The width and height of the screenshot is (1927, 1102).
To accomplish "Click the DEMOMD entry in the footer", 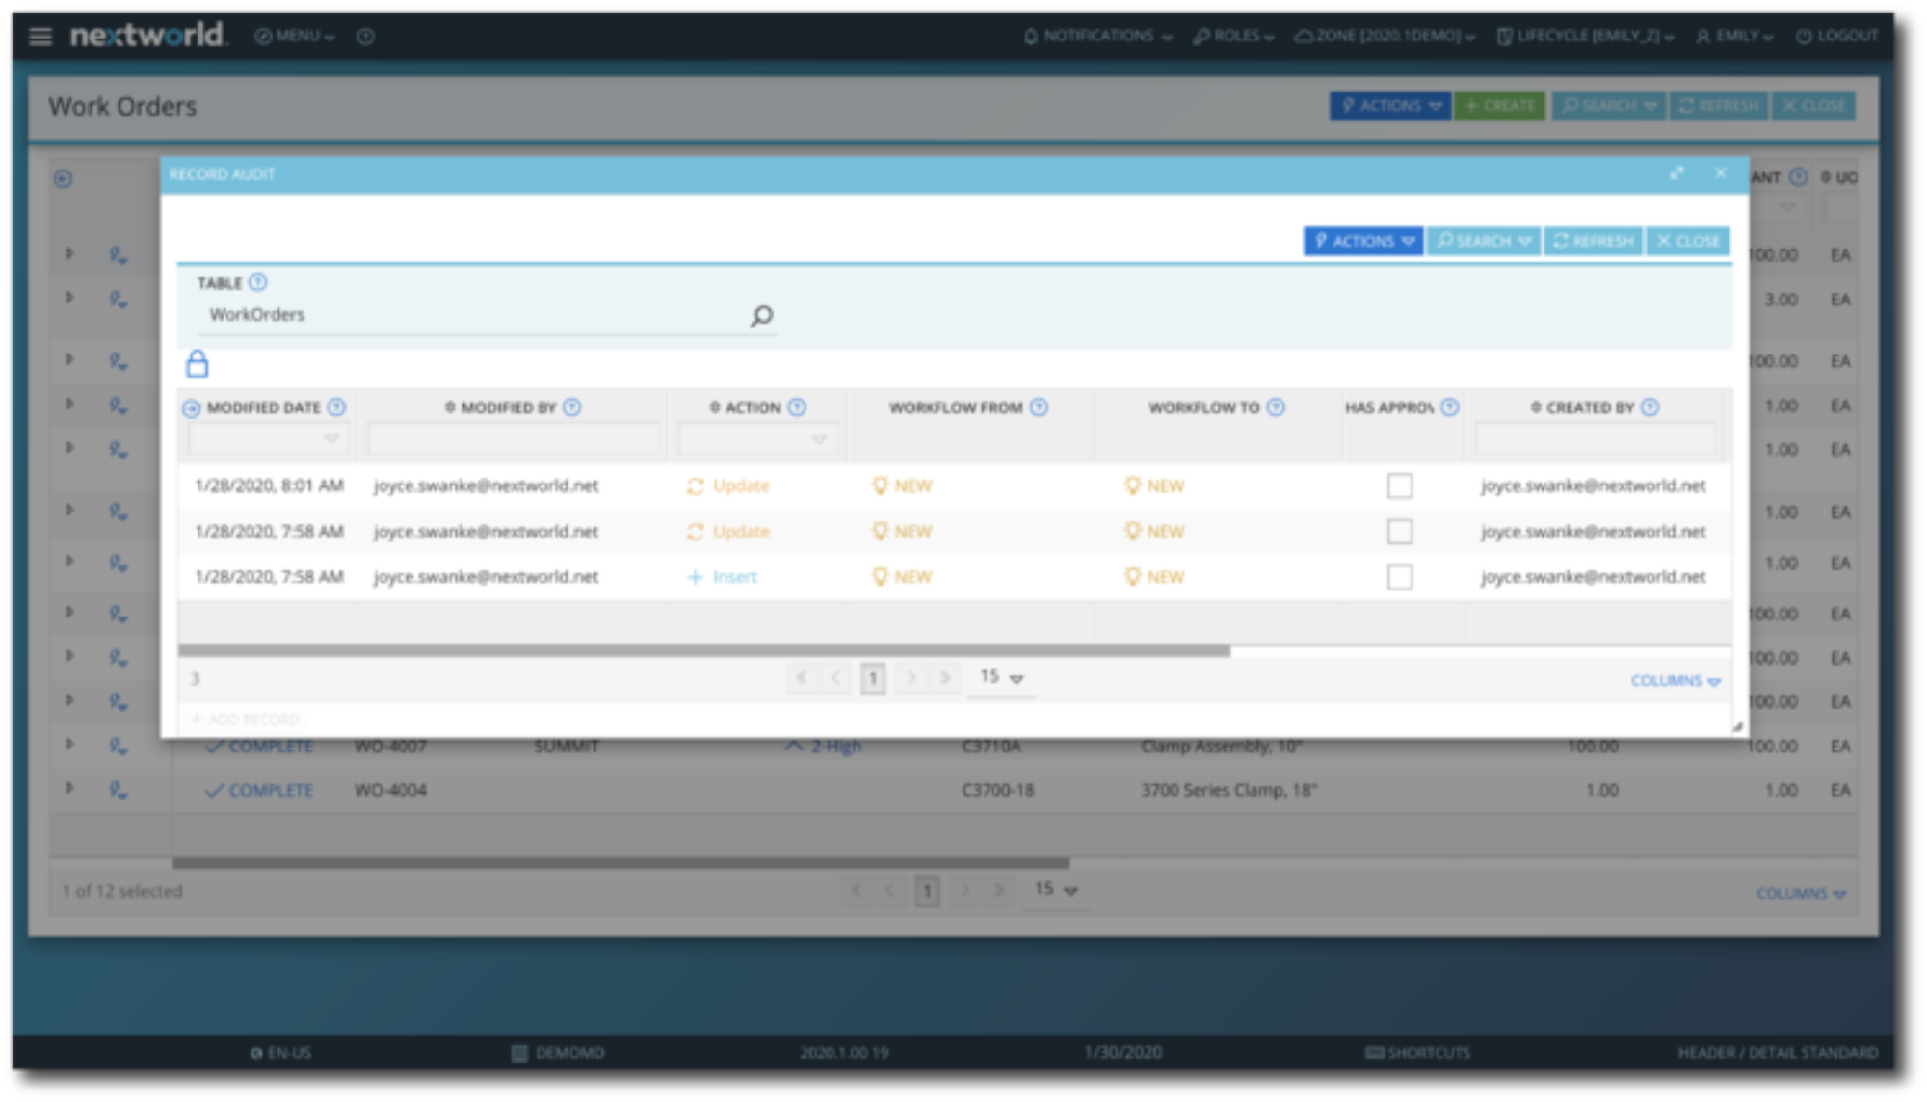I will coord(558,1053).
